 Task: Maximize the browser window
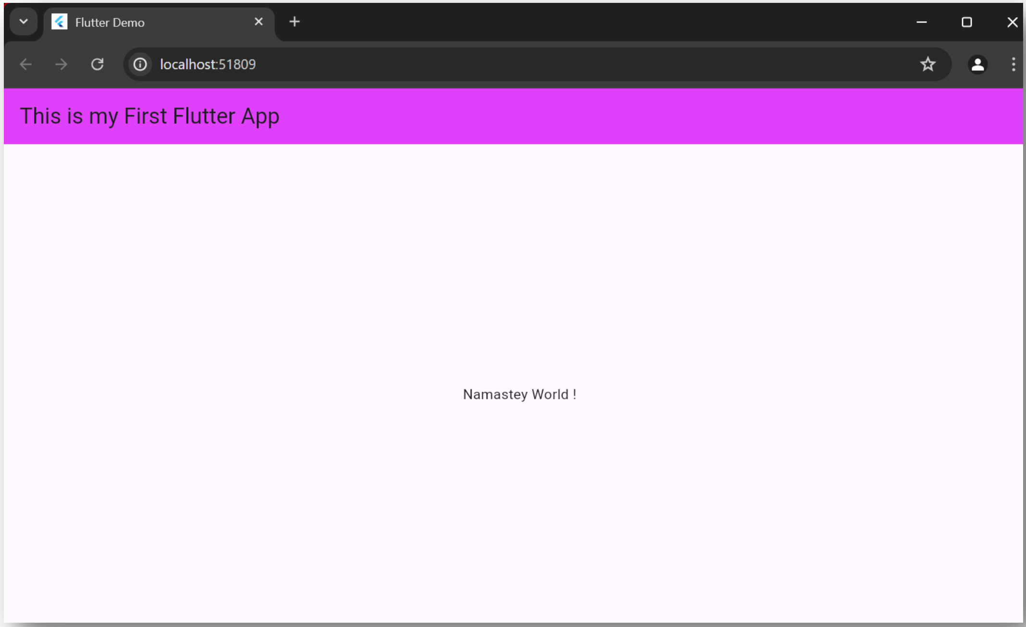(966, 22)
